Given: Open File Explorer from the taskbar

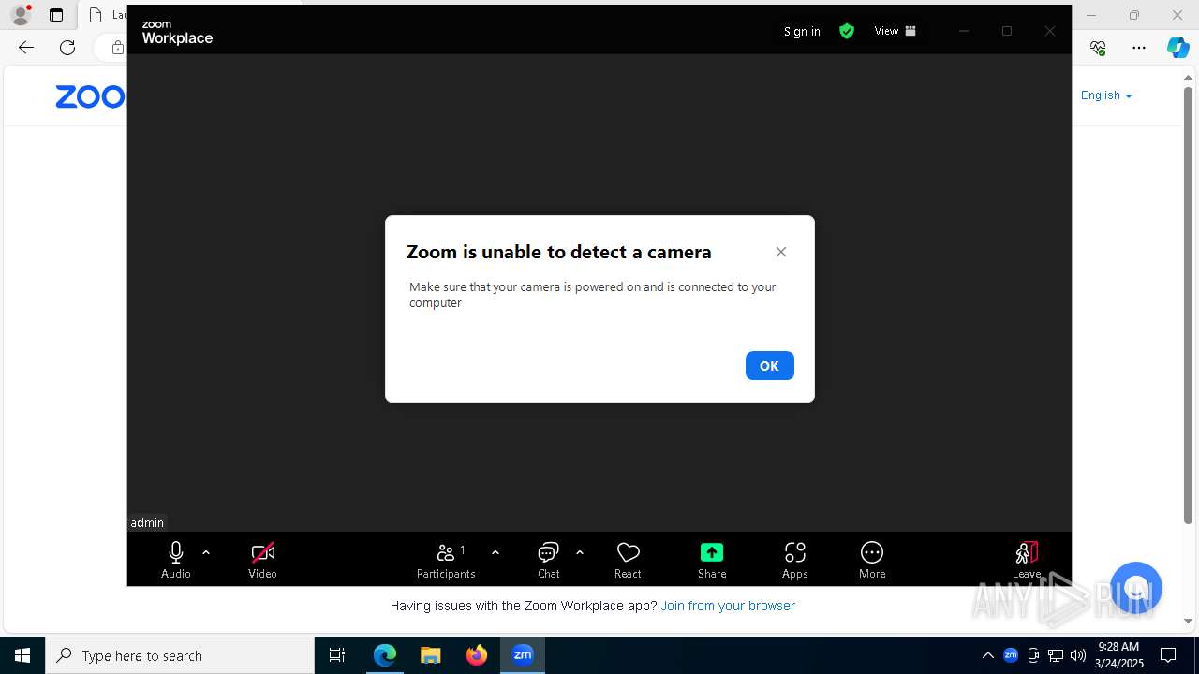Looking at the screenshot, I should [x=431, y=655].
